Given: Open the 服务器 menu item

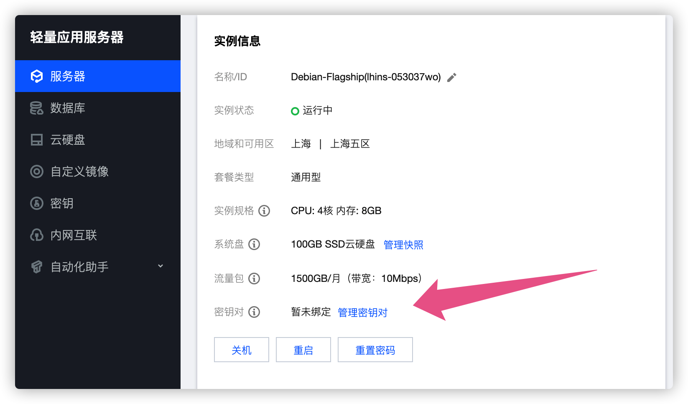Looking at the screenshot, I should 98,76.
